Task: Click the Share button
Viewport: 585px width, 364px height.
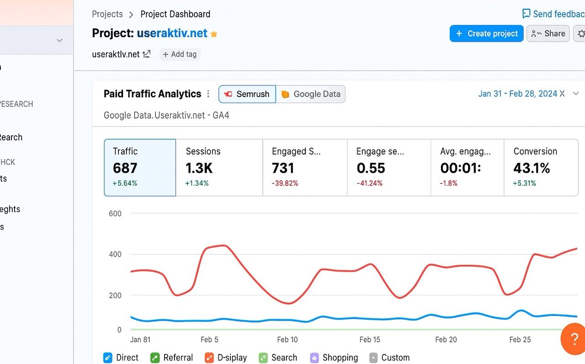Action: tap(548, 34)
